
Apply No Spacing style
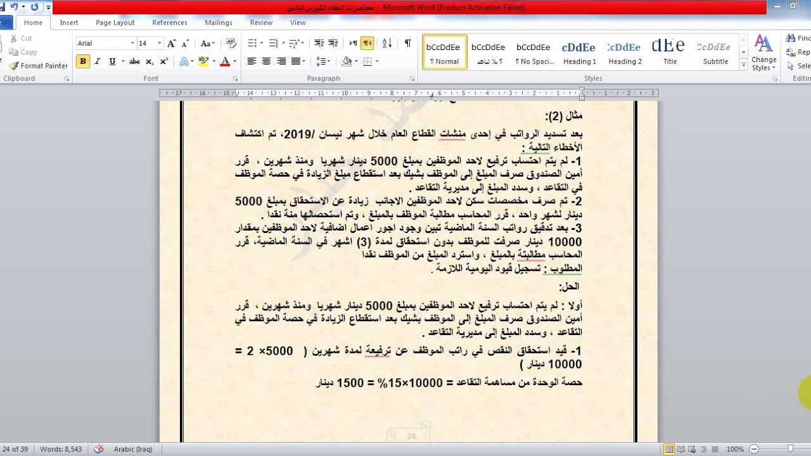[534, 52]
